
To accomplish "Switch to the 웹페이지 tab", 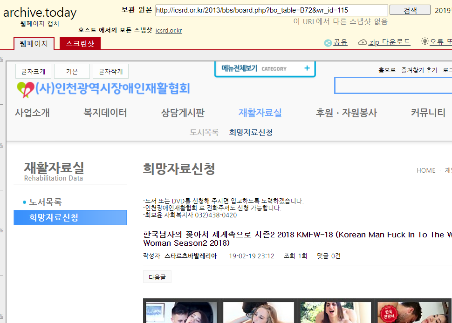I will (34, 44).
